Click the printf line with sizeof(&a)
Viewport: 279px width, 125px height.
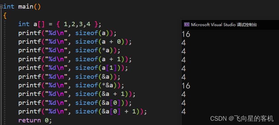click(69, 77)
